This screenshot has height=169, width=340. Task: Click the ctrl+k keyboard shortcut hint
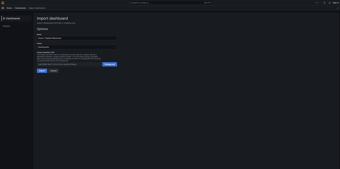(x=208, y=3)
